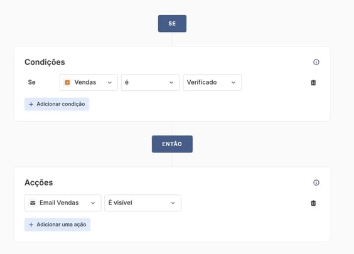This screenshot has width=354, height=254.
Task: Click the info icon in Condições panel
Action: 316,62
